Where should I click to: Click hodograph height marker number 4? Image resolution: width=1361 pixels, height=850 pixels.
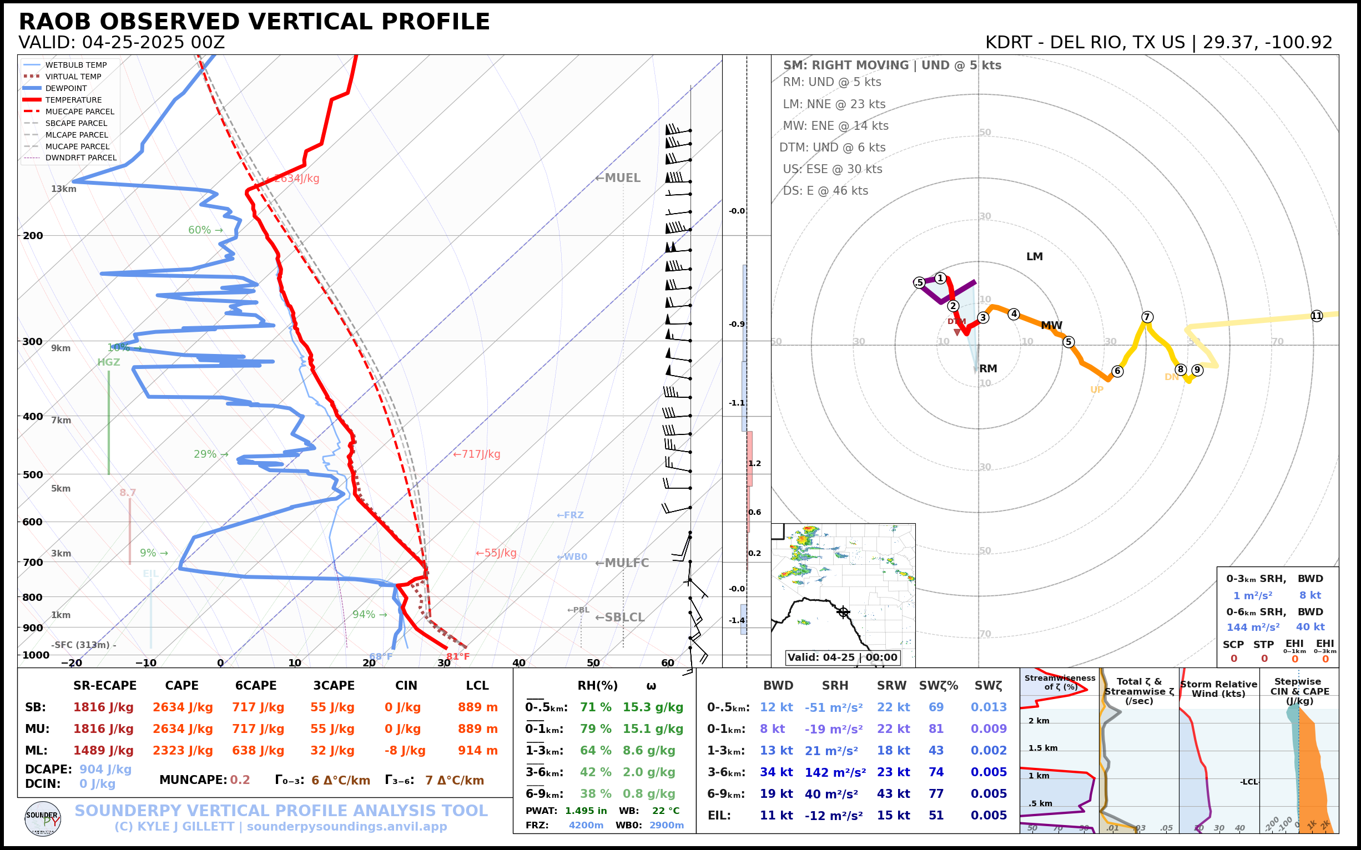tap(1014, 314)
